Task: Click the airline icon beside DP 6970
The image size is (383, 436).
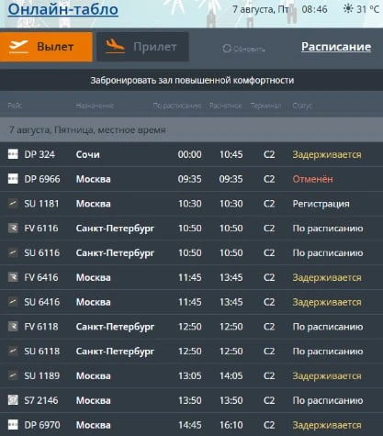Action: tap(13, 424)
